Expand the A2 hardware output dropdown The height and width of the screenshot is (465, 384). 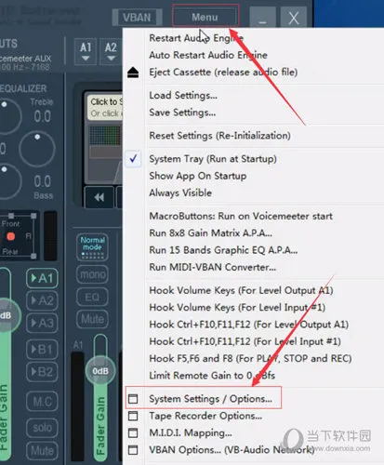click(x=111, y=51)
